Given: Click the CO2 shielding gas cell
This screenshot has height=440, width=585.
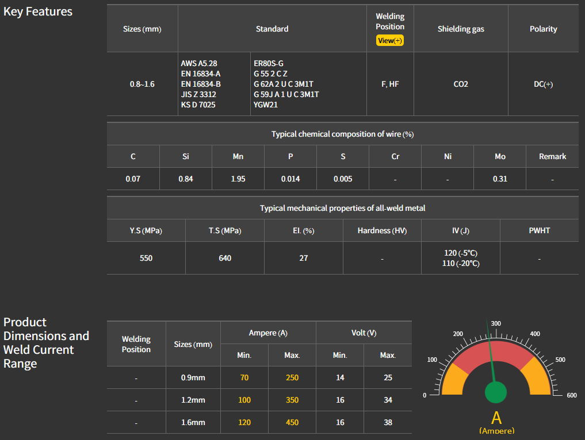Looking at the screenshot, I should coord(461,84).
